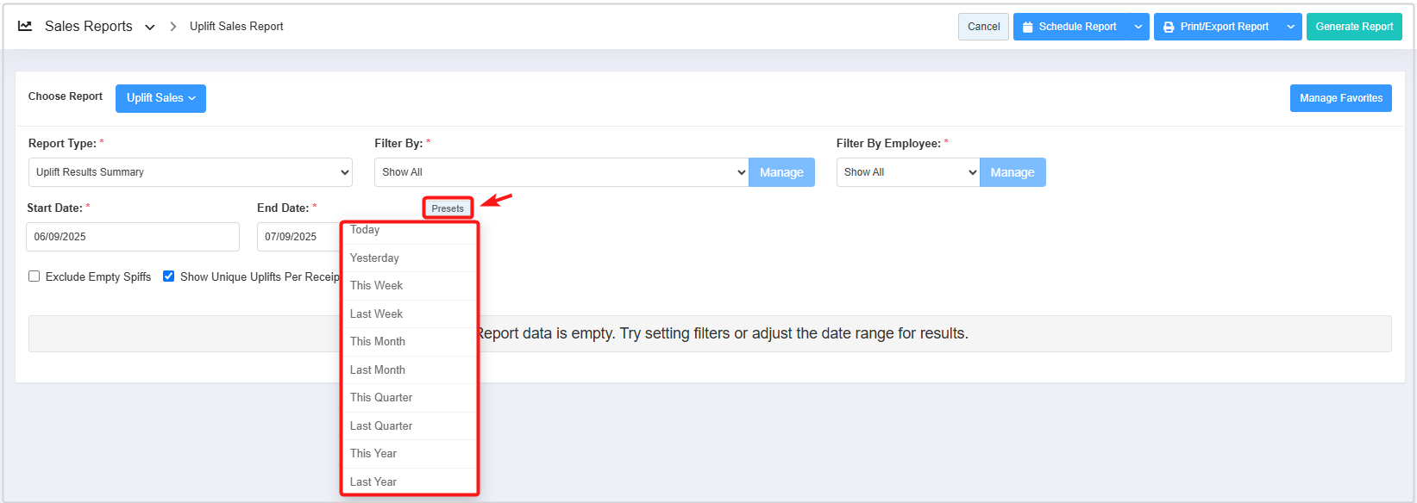Select the Last Month preset
The height and width of the screenshot is (503, 1417).
click(378, 369)
